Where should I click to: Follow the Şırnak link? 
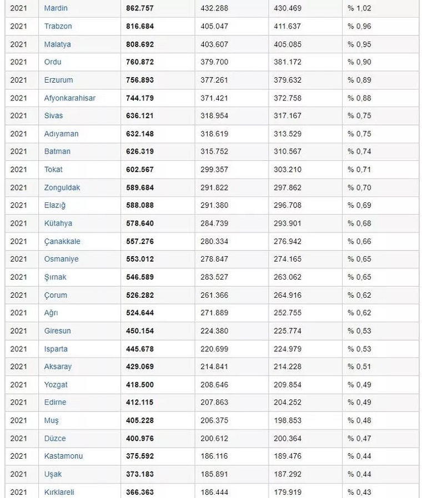coord(55,277)
